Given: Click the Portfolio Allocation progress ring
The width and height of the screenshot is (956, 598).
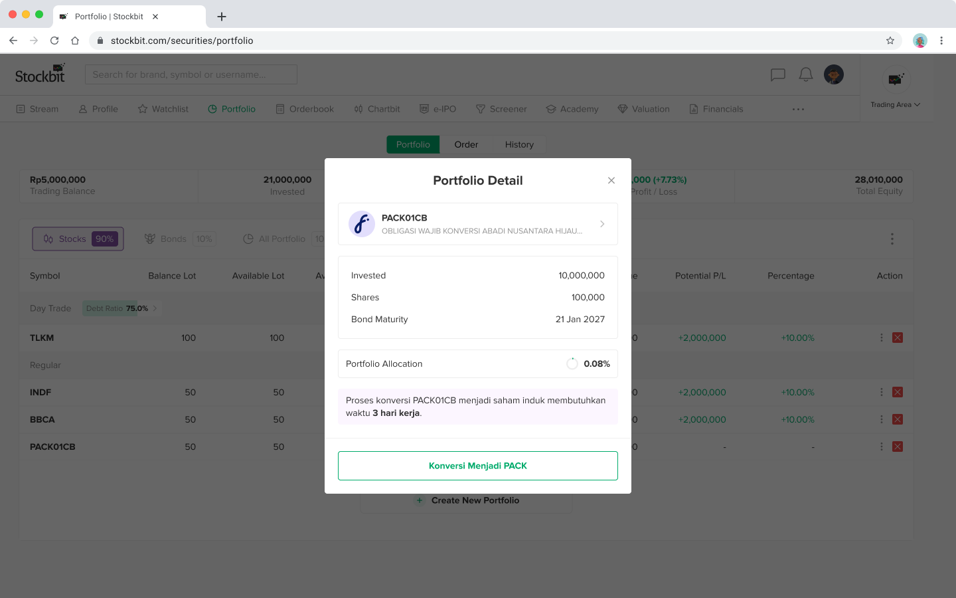Looking at the screenshot, I should point(572,363).
